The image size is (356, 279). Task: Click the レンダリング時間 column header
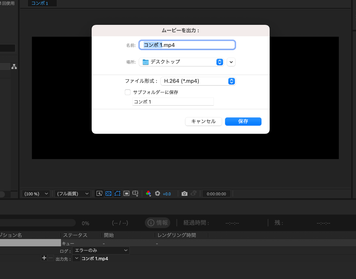177,235
